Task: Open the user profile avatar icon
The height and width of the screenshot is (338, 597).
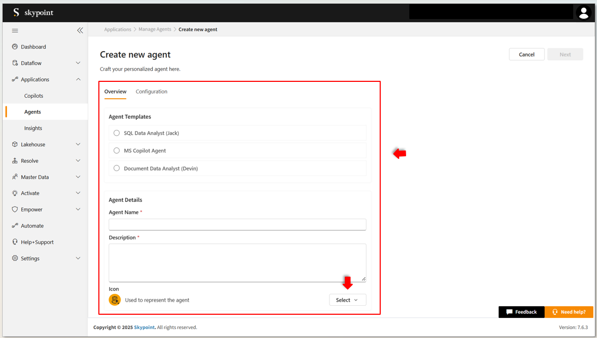Action: coord(583,13)
